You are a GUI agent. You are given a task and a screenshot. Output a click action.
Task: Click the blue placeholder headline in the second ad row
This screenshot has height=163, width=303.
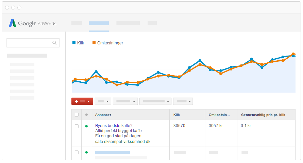pyautogui.click(x=113, y=152)
